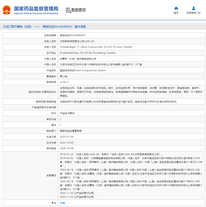Click 审批部门 value 国家药品监督管理局
This screenshot has width=206, height=207.
click(71, 131)
